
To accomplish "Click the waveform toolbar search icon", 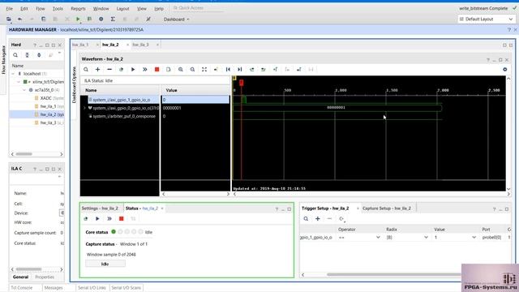I will tap(86, 70).
